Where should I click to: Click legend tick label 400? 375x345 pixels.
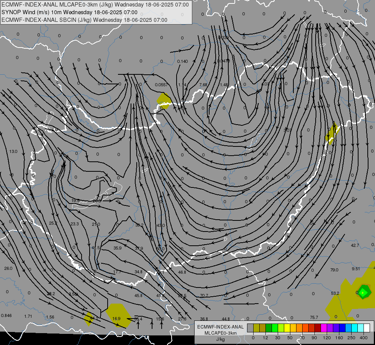pos(364,338)
